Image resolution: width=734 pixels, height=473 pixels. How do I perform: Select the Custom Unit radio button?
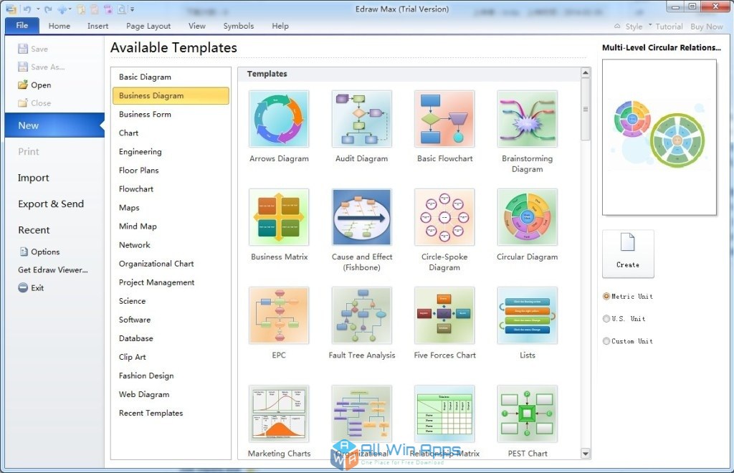click(606, 341)
